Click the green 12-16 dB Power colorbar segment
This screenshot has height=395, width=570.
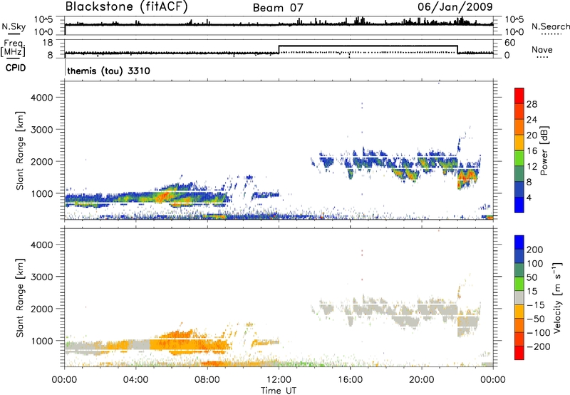pos(519,158)
